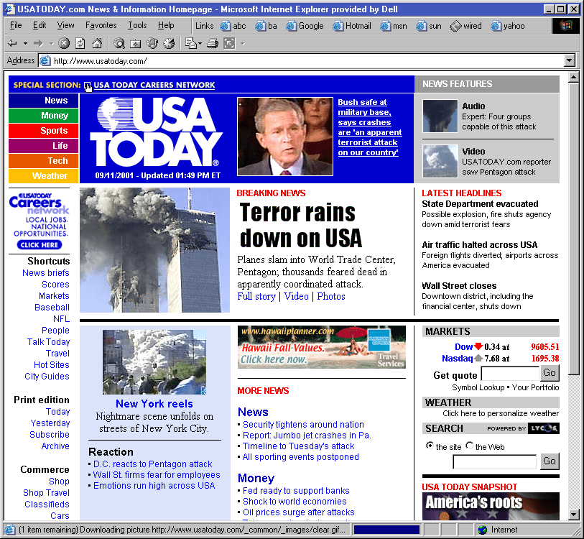
Task: Open 'D.C. reacts to Pentagon attack' link
Action: pos(153,464)
